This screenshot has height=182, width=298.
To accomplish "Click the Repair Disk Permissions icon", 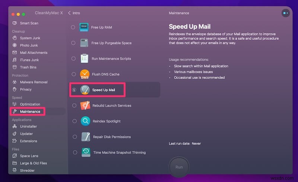I will [86, 137].
